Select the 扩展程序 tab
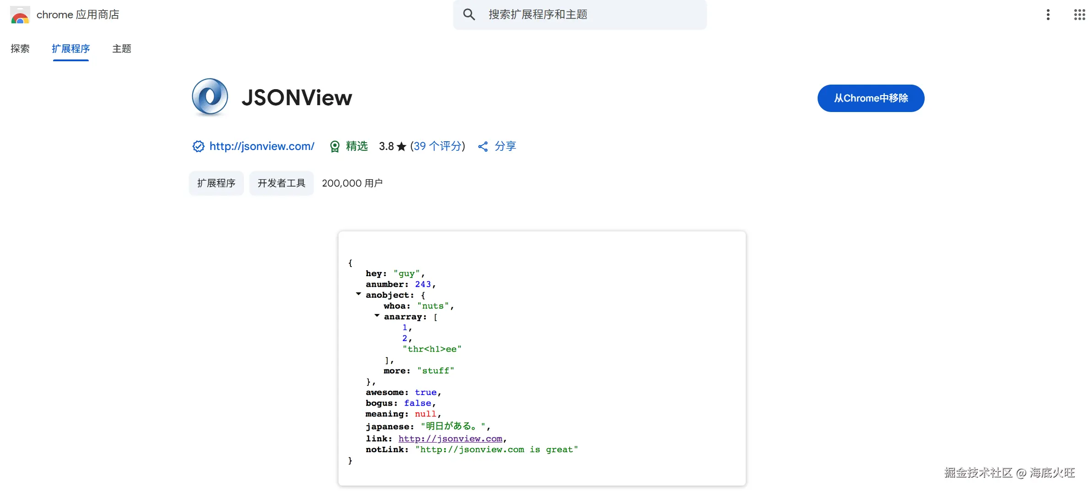Image resolution: width=1088 pixels, height=492 pixels. 70,48
